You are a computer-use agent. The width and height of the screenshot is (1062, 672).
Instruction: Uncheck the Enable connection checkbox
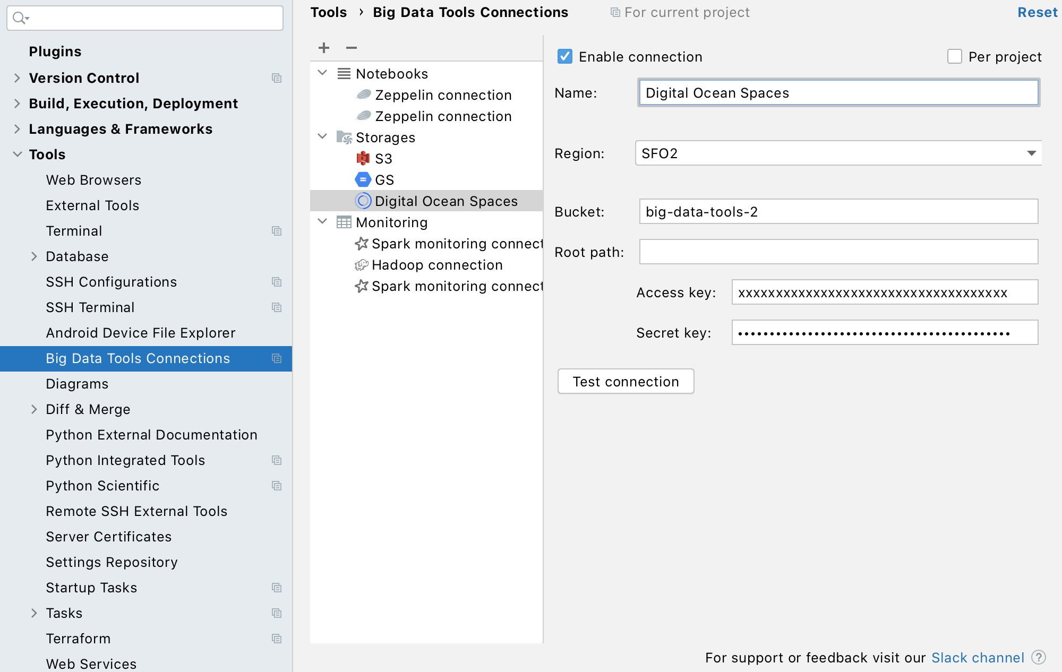click(x=565, y=56)
